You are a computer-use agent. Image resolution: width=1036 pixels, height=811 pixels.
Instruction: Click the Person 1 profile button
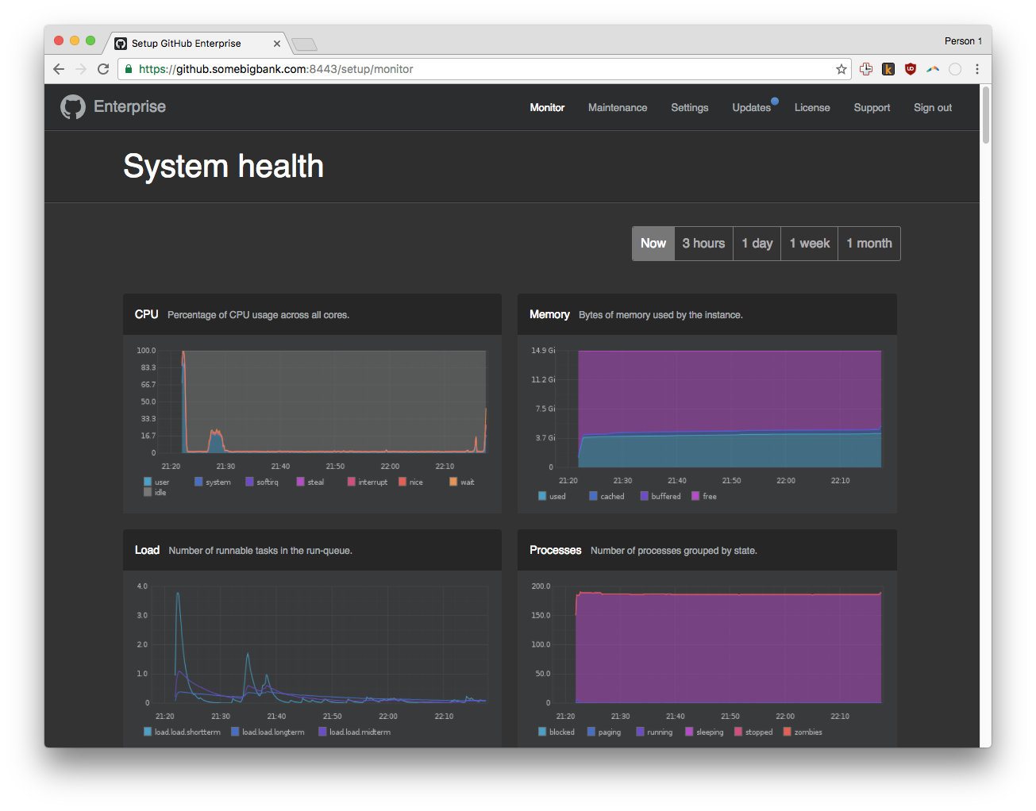(963, 41)
